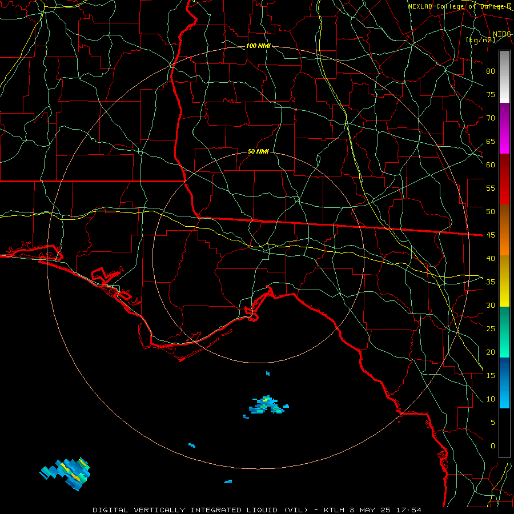Click the 'DIGITAL VERTICALLY INTEGRATED LIQUID (VIL)' title text
The height and width of the screenshot is (514, 514).
200,510
